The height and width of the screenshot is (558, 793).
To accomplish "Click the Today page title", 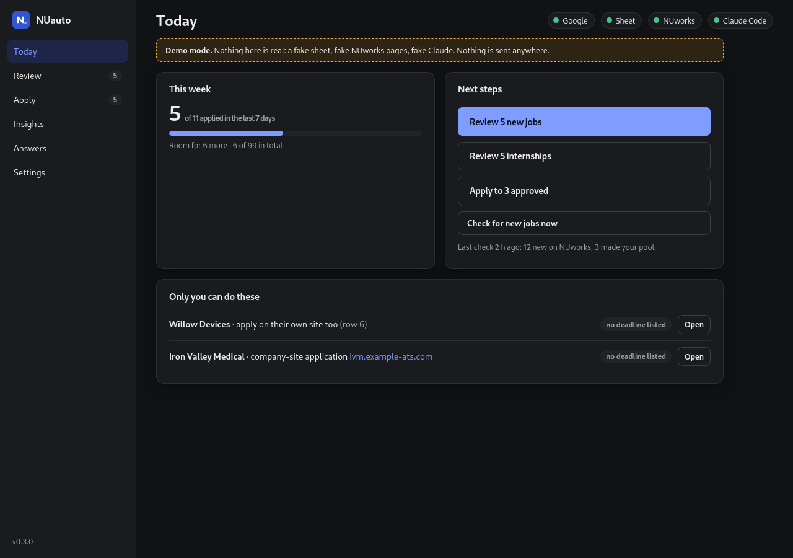I will (x=177, y=21).
